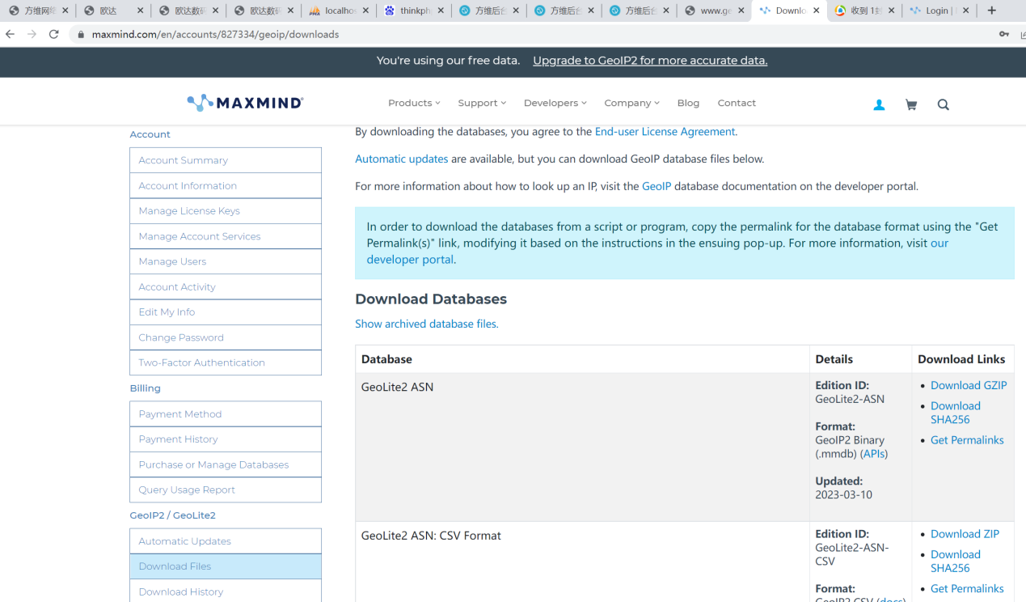Expand the Developers menu
Screen dimensions: 1026x602
click(555, 103)
